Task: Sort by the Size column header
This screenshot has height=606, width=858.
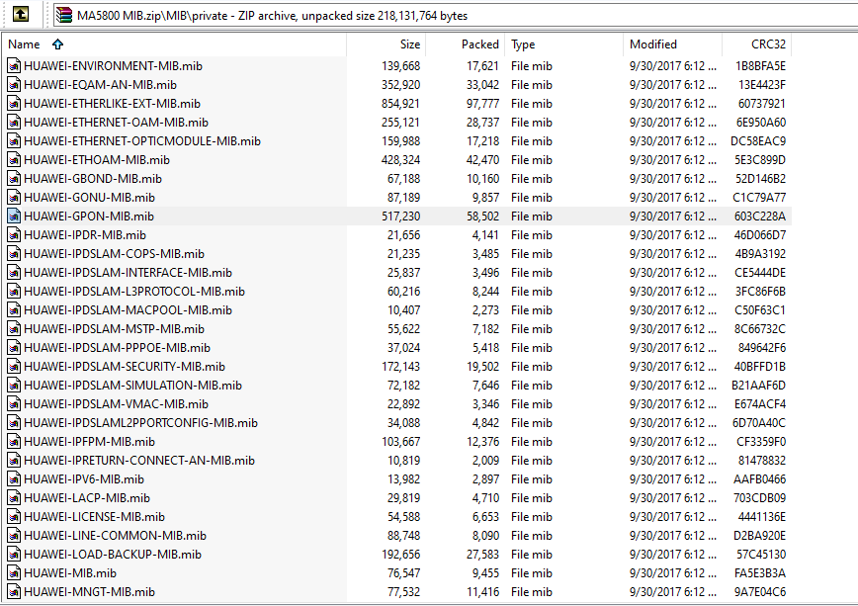Action: 386,44
